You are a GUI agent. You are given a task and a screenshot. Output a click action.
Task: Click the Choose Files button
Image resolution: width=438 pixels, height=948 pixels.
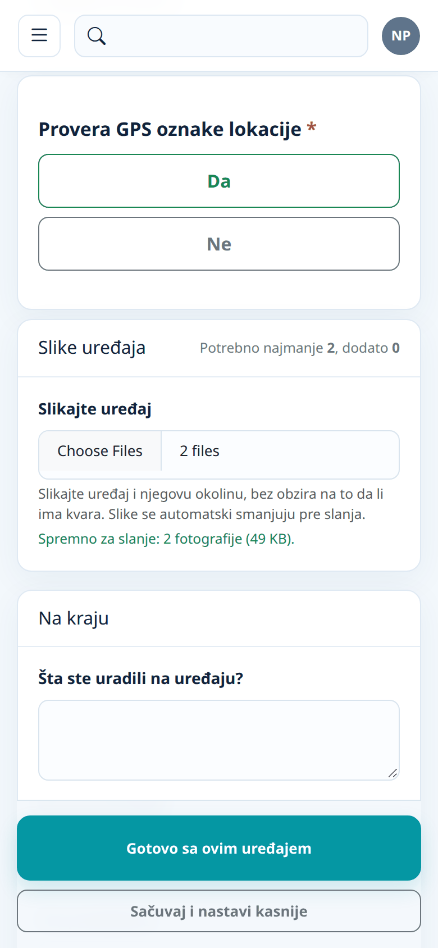(x=100, y=451)
